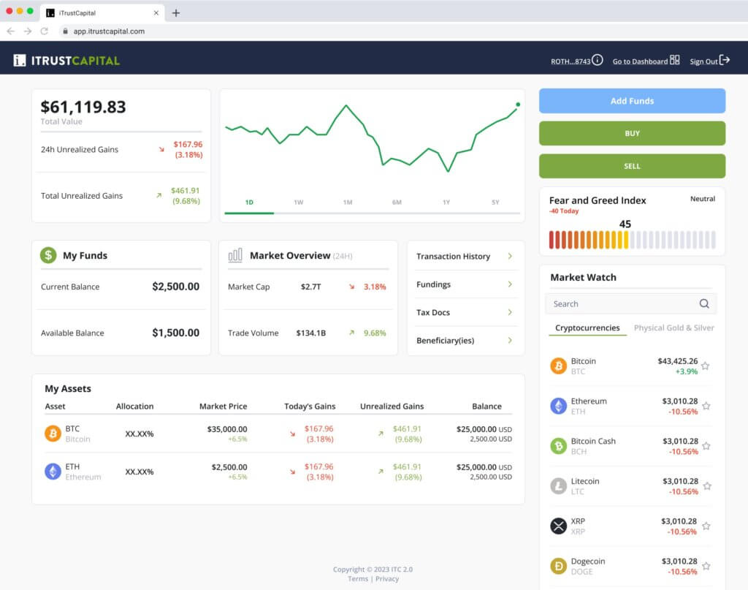This screenshot has width=748, height=590.
Task: Expand the Tax Docs section
Action: (x=465, y=312)
